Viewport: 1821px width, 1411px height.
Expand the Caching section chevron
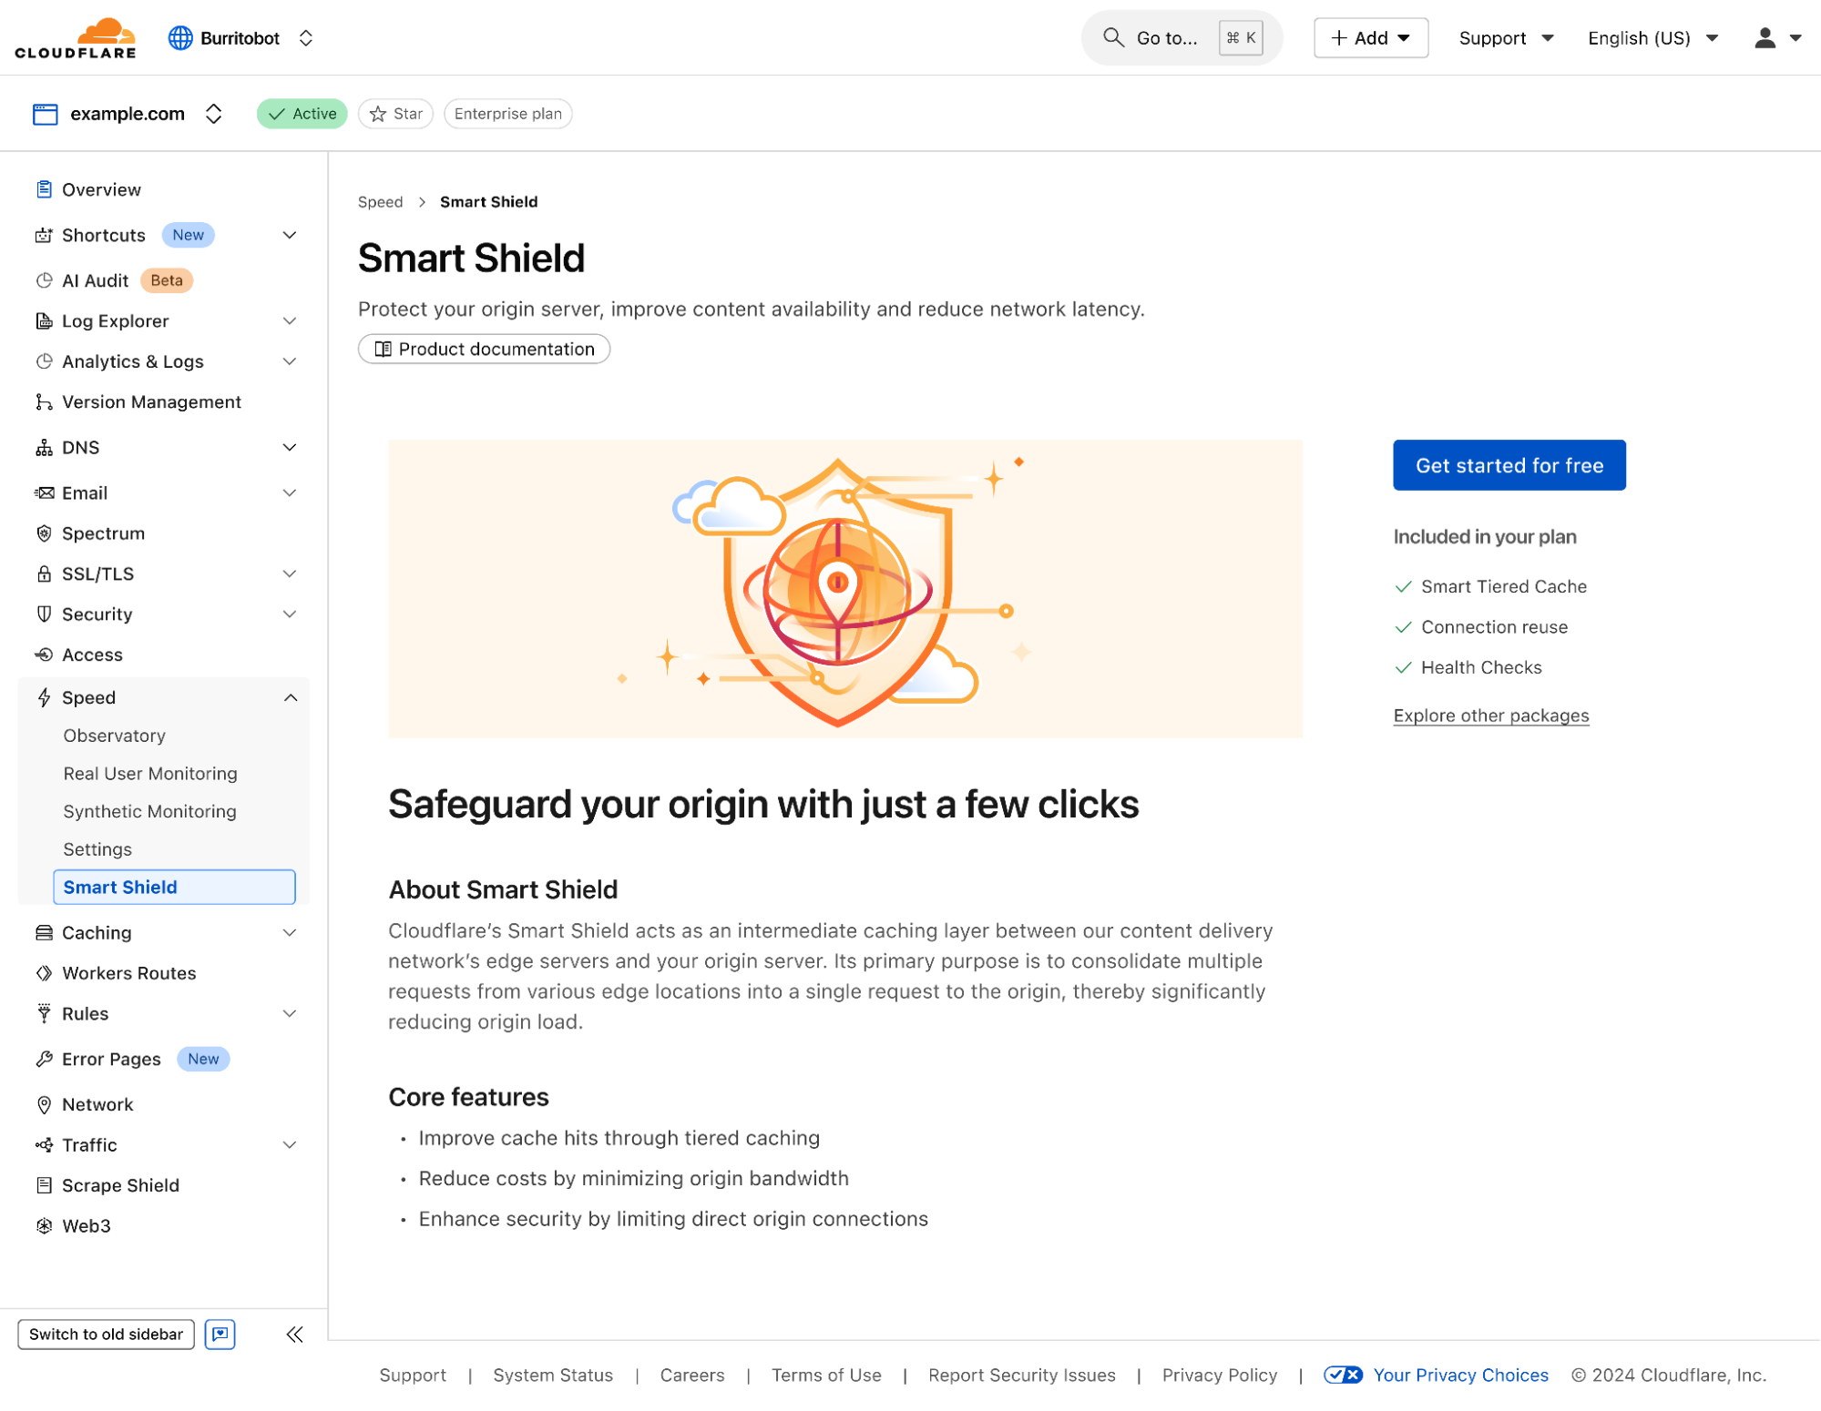click(x=290, y=932)
